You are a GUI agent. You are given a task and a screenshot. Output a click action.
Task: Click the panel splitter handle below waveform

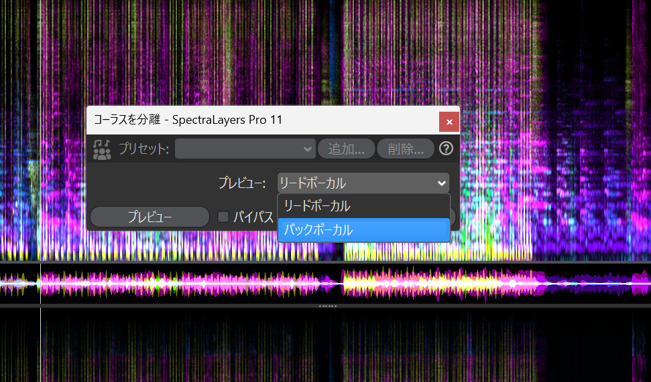pyautogui.click(x=328, y=306)
